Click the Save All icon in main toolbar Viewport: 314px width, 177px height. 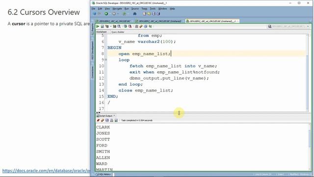click(x=158, y=14)
